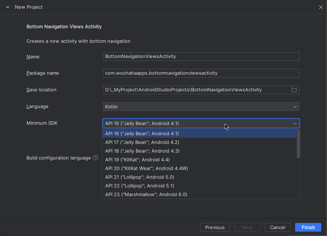327x236 pixels.
Task: Close the New Project dialog
Action: tap(321, 7)
